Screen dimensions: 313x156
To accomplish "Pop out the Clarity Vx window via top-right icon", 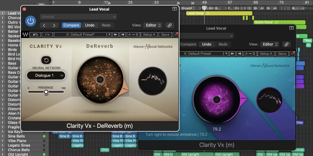I will [x=292, y=28].
